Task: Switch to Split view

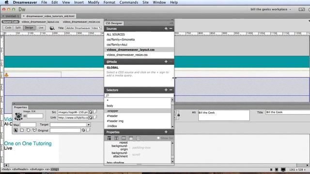Action: (x=18, y=28)
